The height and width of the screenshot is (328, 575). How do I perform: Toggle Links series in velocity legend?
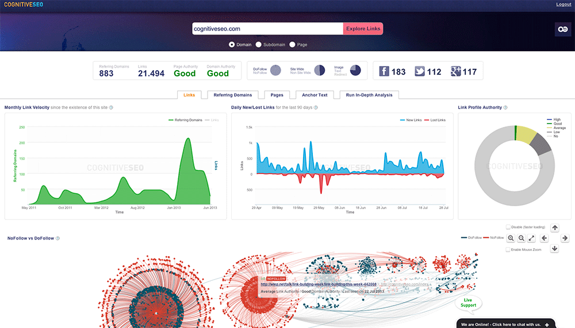pos(212,120)
